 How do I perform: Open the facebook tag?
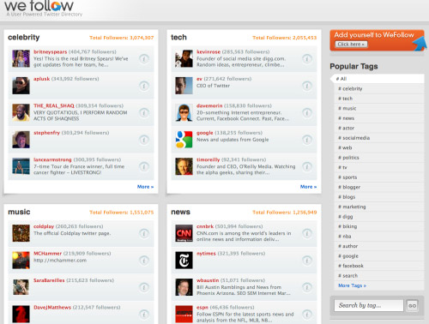click(351, 266)
